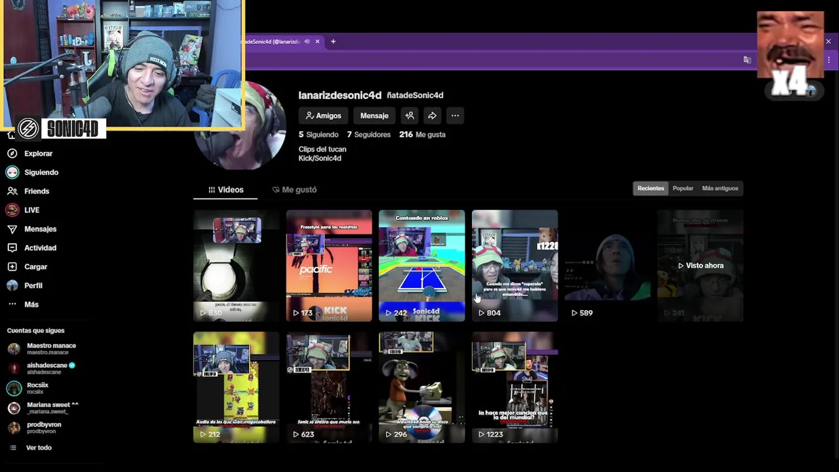This screenshot has height=472, width=839.
Task: Click the Cargar plus-square icon
Action: pos(12,267)
